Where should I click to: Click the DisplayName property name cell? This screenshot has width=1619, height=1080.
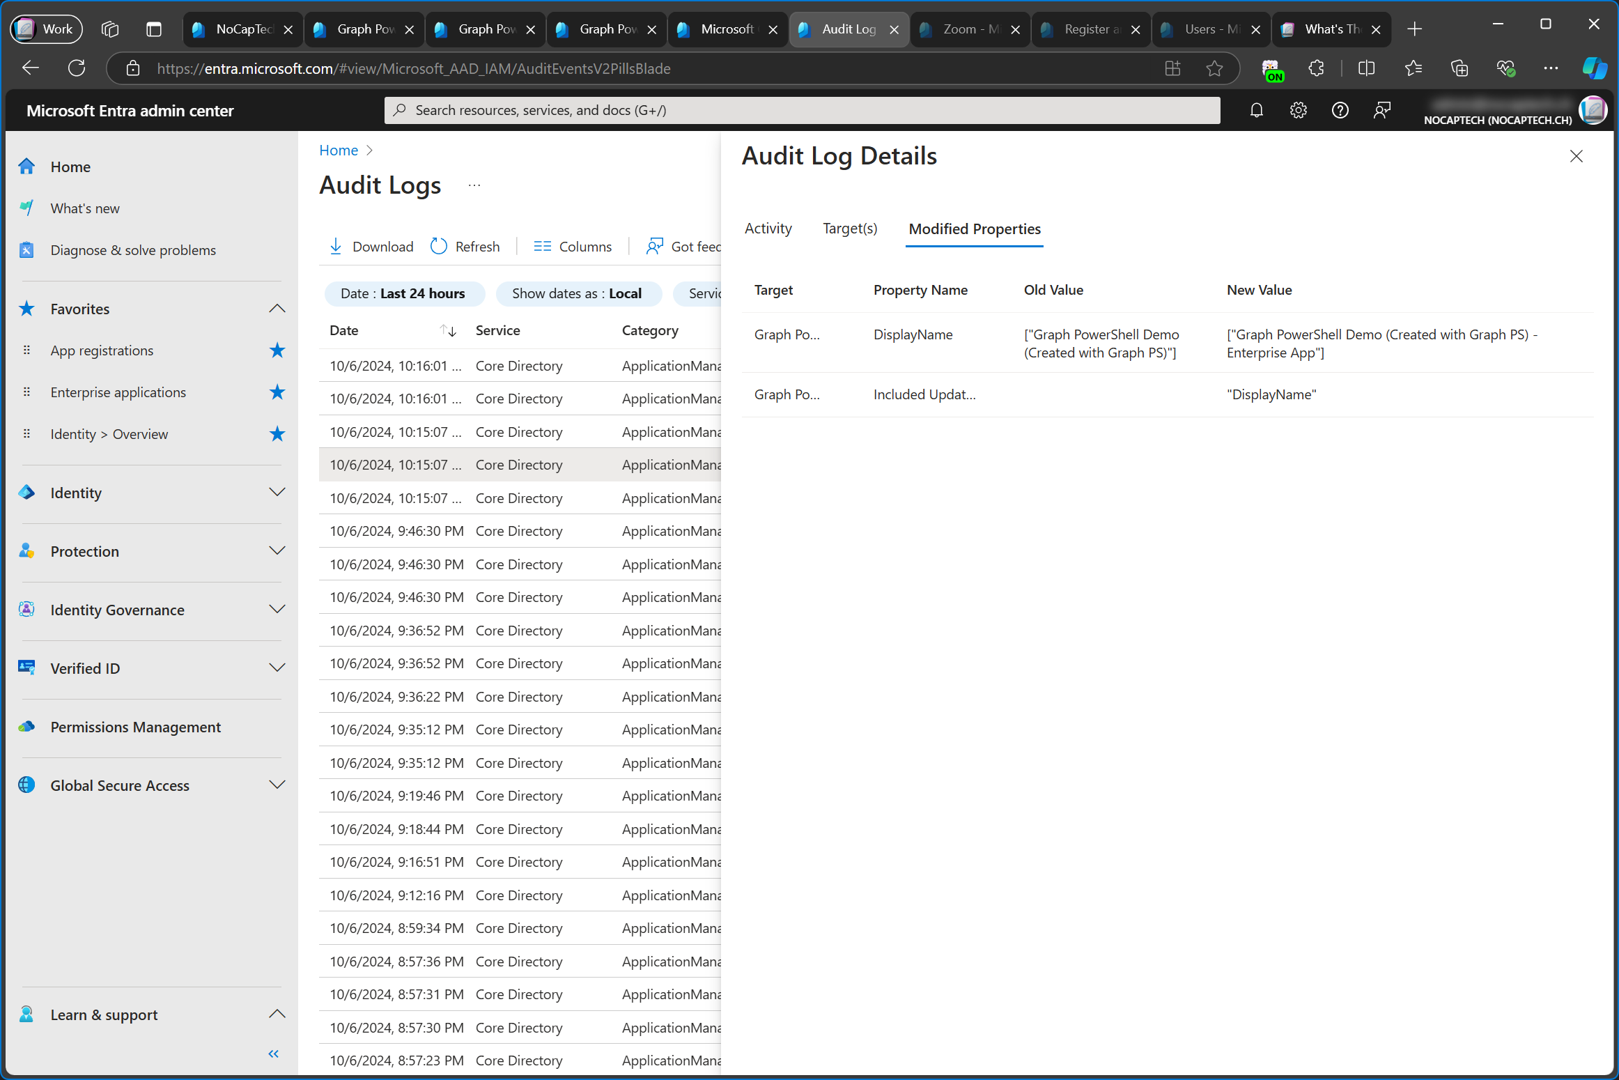[913, 334]
